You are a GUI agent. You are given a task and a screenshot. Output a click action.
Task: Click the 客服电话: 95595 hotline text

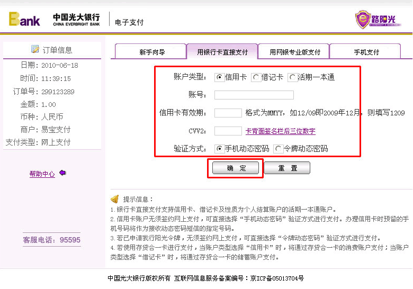point(52,240)
